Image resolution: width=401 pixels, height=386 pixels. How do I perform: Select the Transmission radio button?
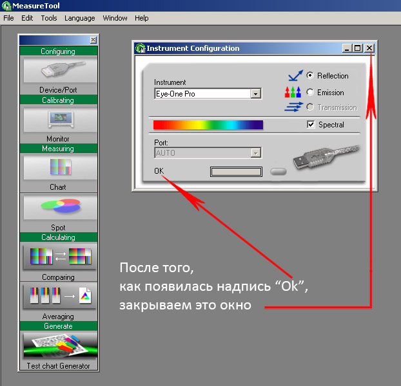(x=310, y=107)
